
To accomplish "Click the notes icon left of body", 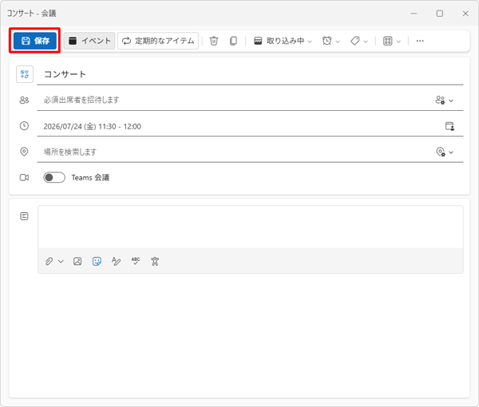I will click(x=24, y=216).
